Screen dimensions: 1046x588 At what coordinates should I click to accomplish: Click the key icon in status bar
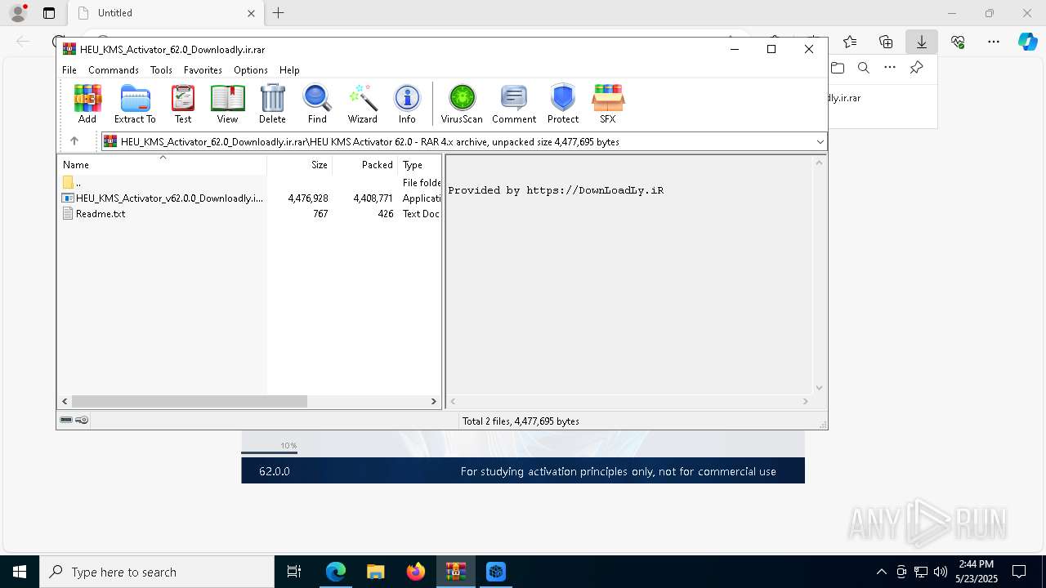82,421
